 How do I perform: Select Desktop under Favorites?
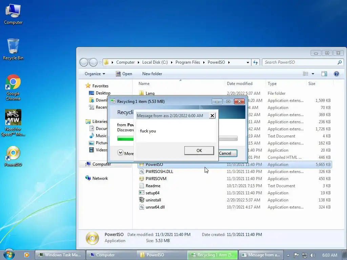pos(103,93)
